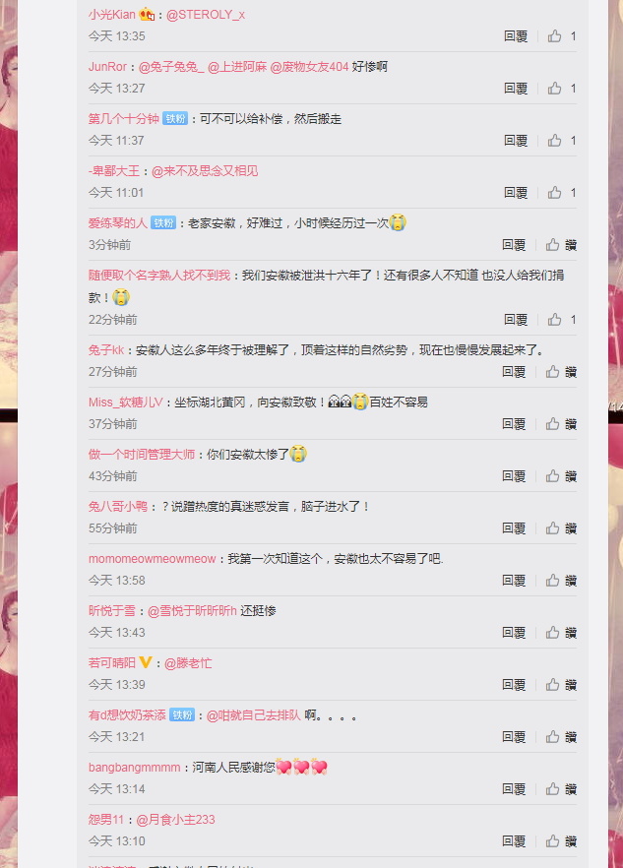Like 第几个十分钟's comment about compensation

(554, 141)
